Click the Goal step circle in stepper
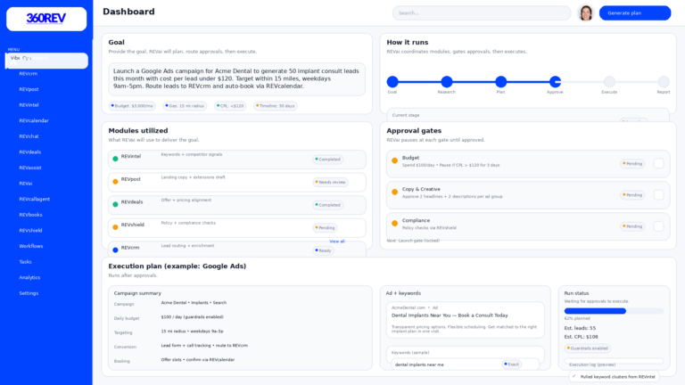Screen dimensions: 685x385 tap(392, 82)
